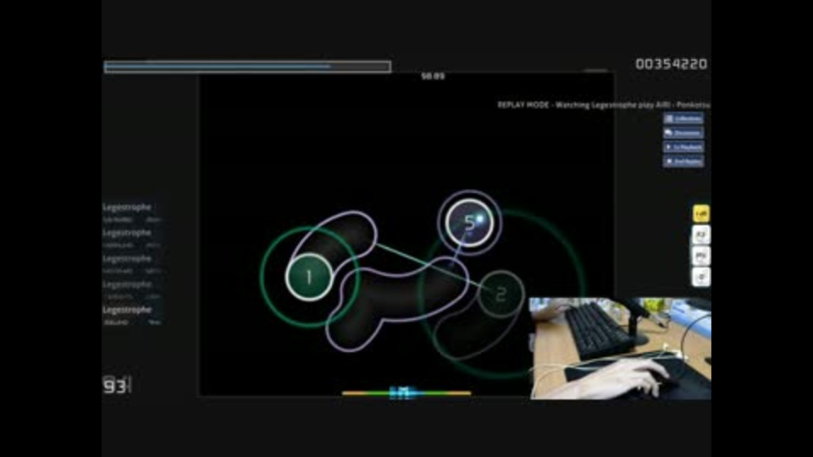Click hit circle number 1

tap(309, 278)
